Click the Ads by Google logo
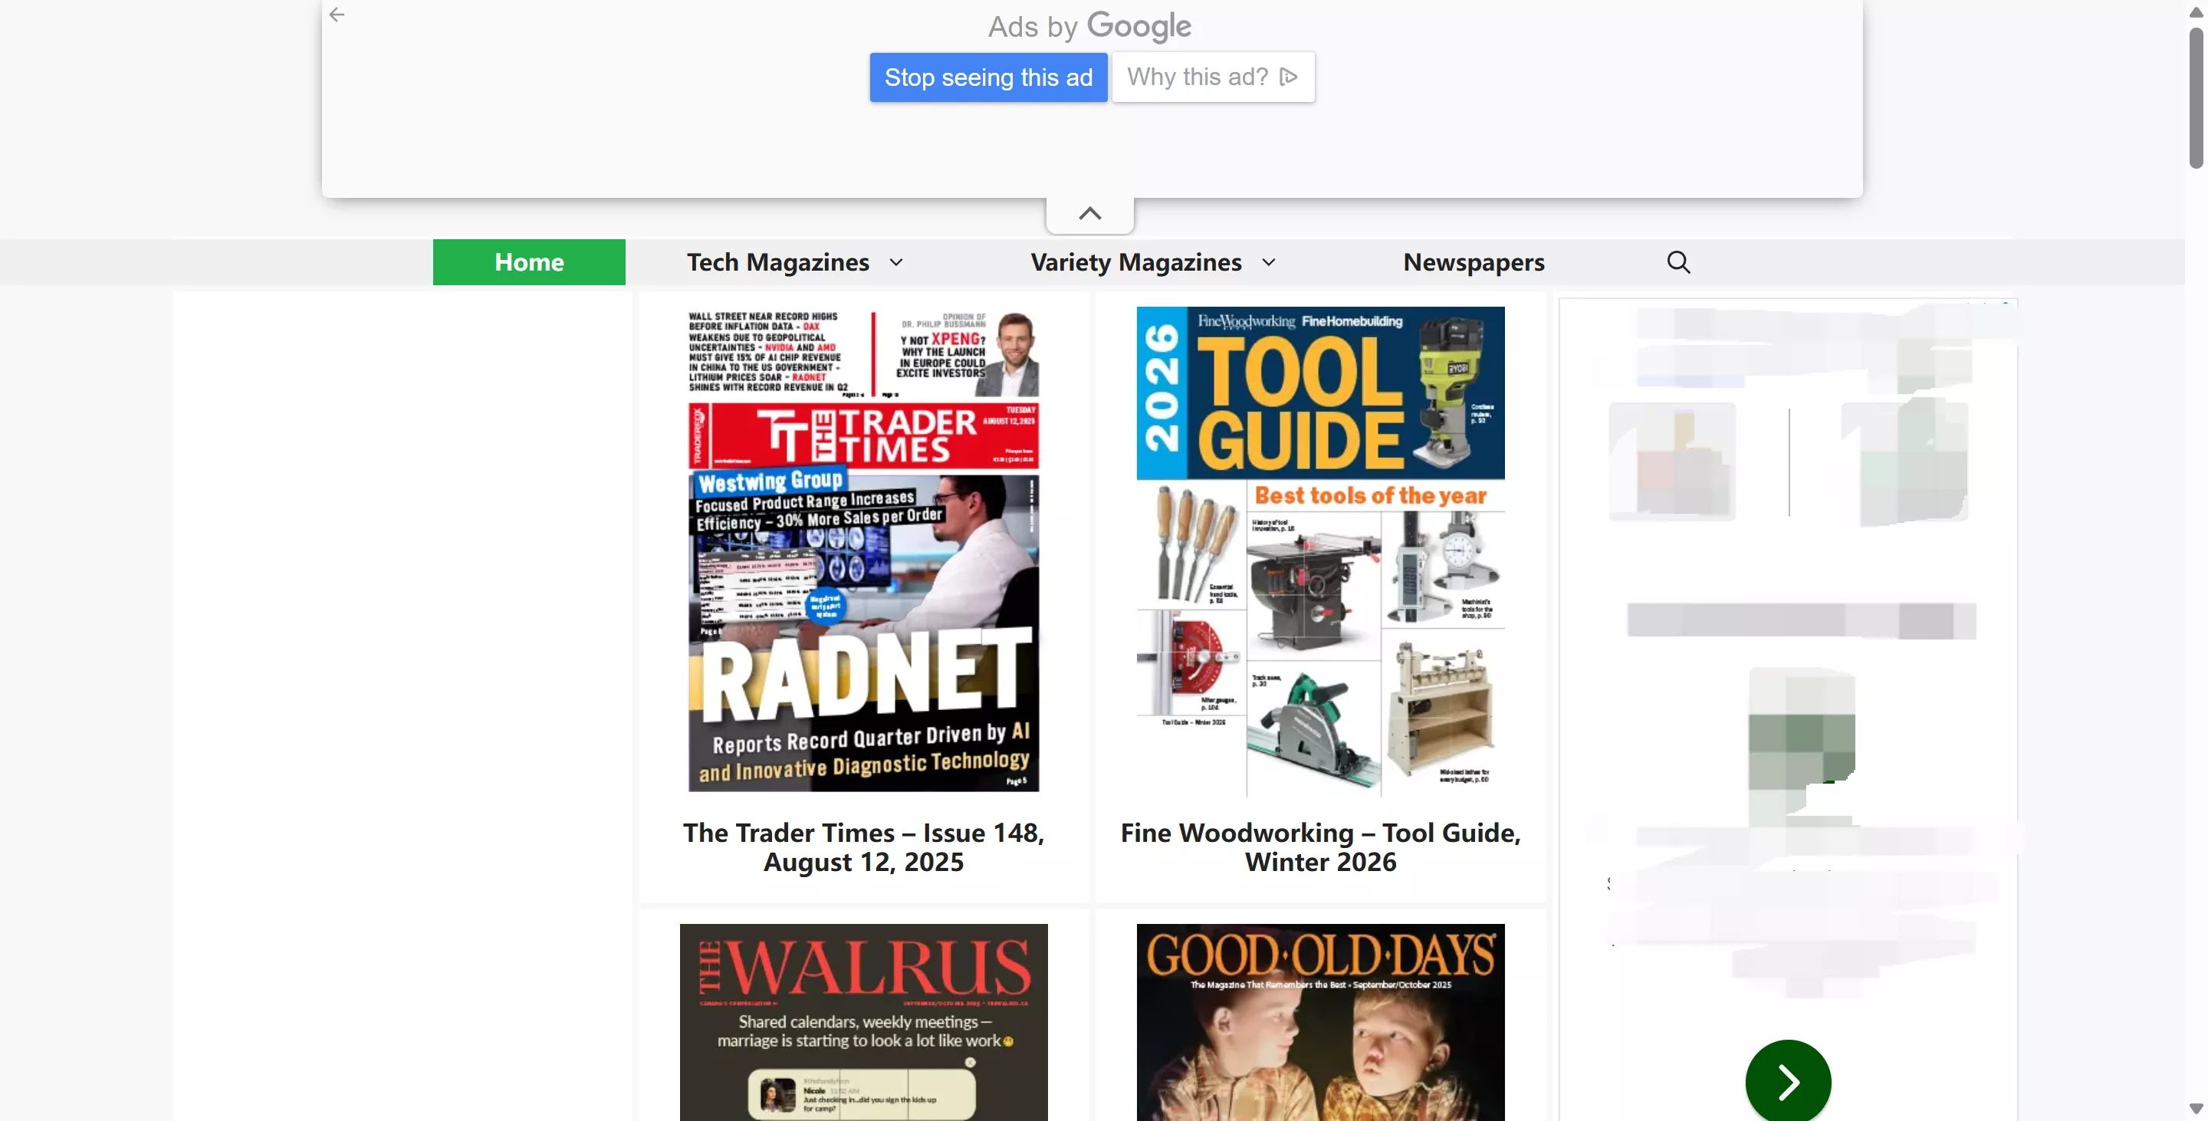The image size is (2208, 1121). coord(1089,27)
